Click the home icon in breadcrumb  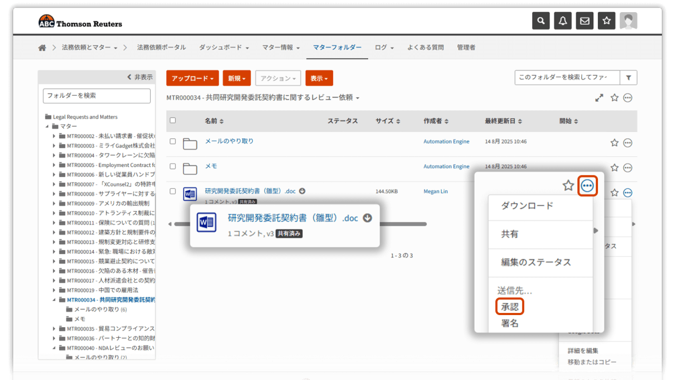tap(42, 47)
